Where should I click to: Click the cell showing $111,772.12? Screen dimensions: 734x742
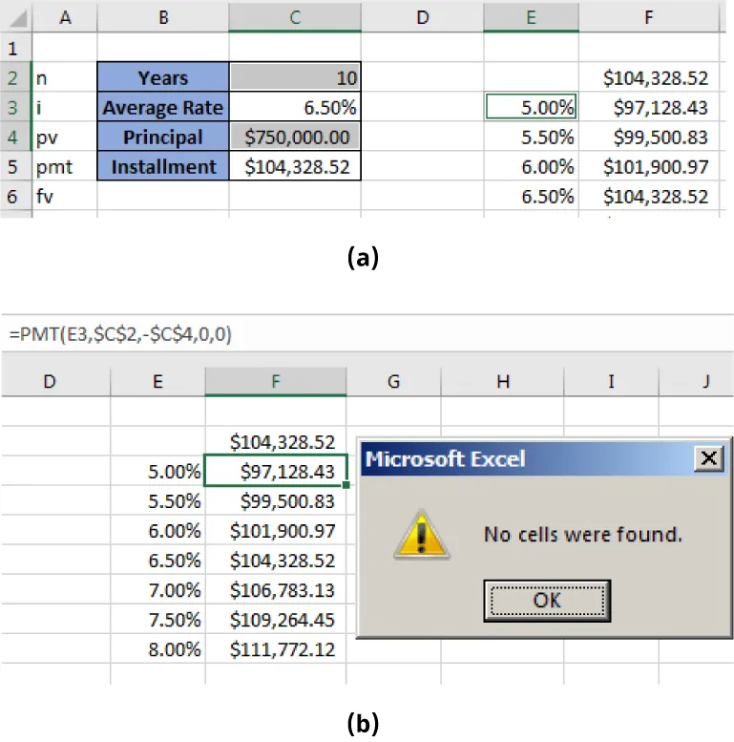(x=276, y=649)
